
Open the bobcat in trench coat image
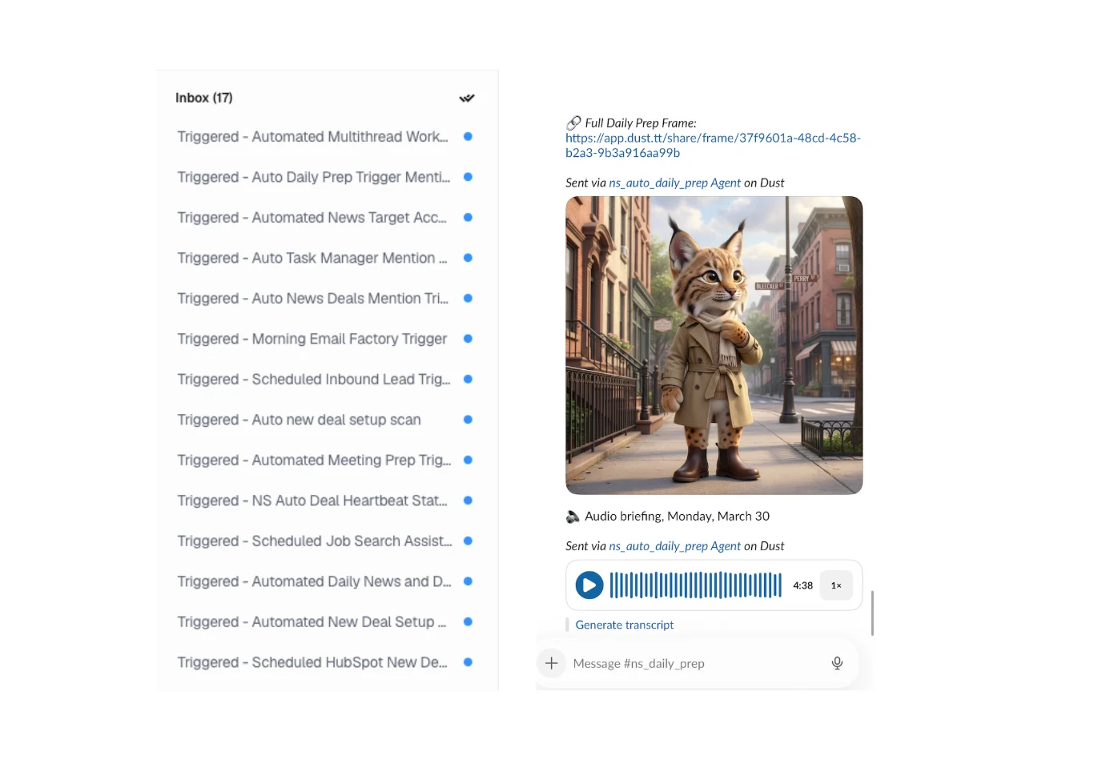(x=714, y=345)
